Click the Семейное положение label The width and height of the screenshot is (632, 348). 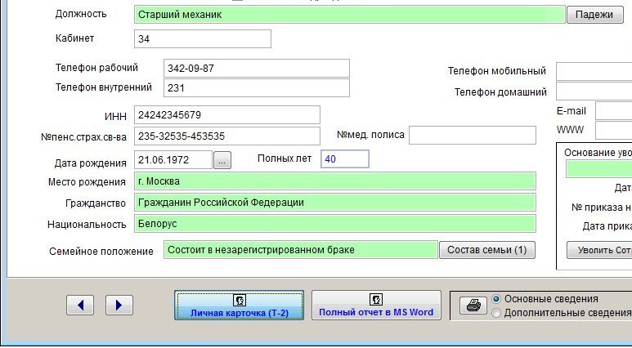click(x=101, y=252)
